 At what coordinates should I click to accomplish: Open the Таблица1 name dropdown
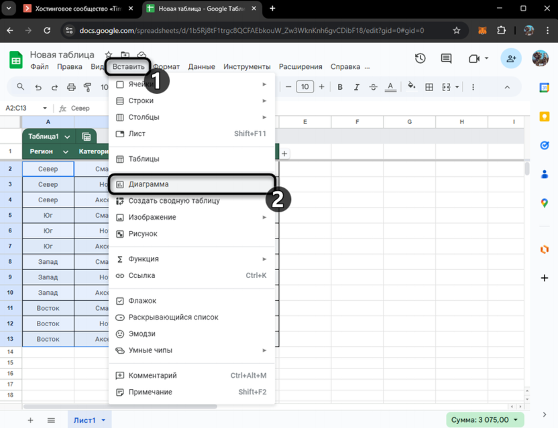point(67,137)
